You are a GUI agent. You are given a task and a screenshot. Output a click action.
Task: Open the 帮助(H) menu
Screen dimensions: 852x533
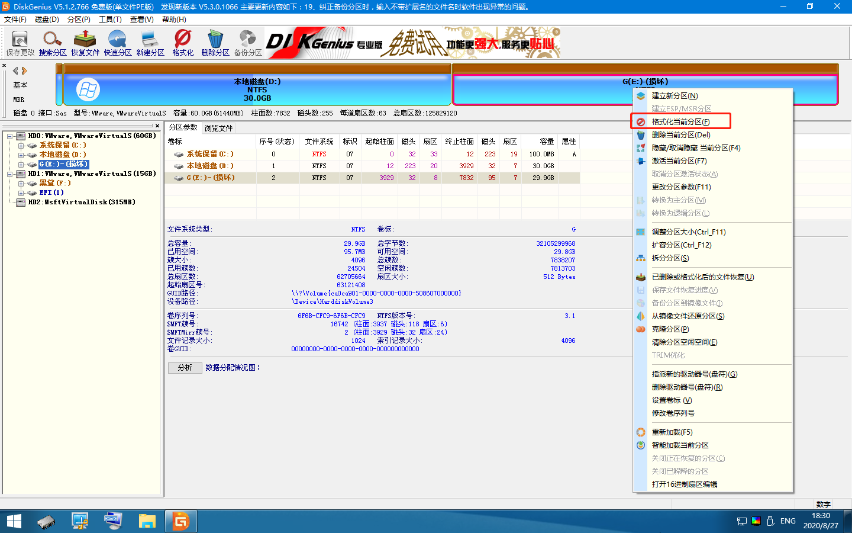click(x=174, y=20)
